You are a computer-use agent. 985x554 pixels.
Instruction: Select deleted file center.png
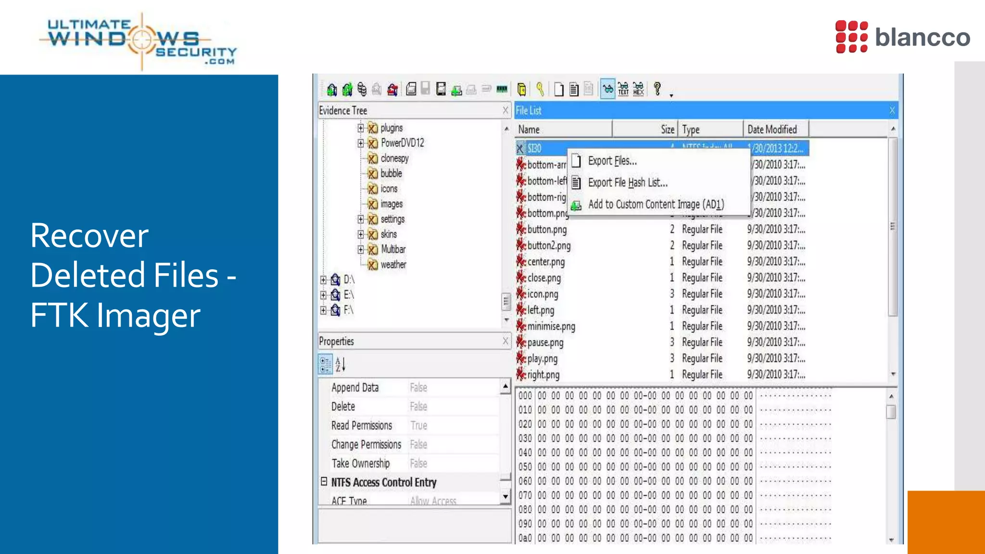[546, 262]
